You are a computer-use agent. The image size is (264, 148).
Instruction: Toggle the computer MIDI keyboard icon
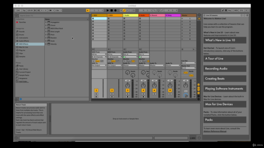(x=226, y=10)
